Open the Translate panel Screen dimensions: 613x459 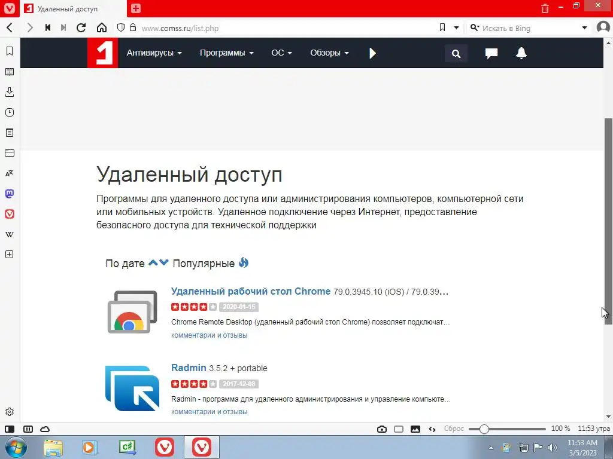click(10, 173)
